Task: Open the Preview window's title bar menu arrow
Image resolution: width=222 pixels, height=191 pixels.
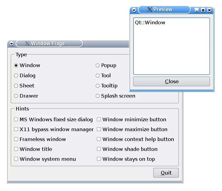Action: (x=134, y=10)
